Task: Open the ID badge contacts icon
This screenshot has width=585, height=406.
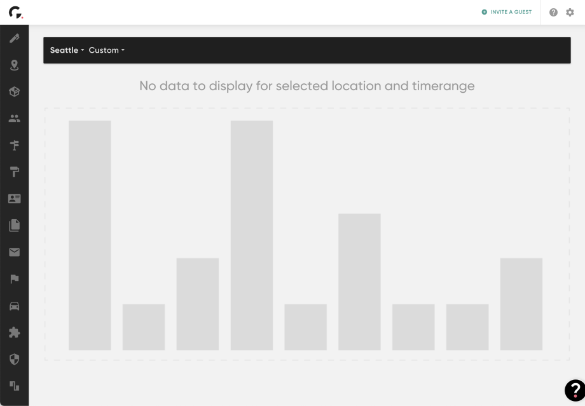Action: [14, 198]
